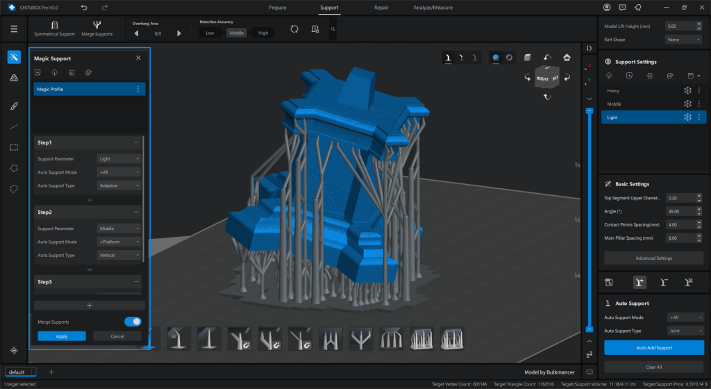The width and height of the screenshot is (711, 389).
Task: Open the Step2 Support Parameter dropdown
Action: (x=119, y=229)
